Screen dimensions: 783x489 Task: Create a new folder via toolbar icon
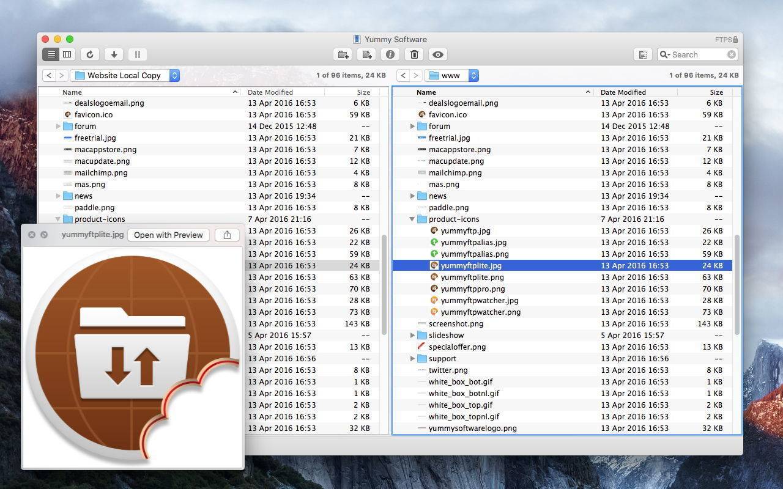point(343,54)
